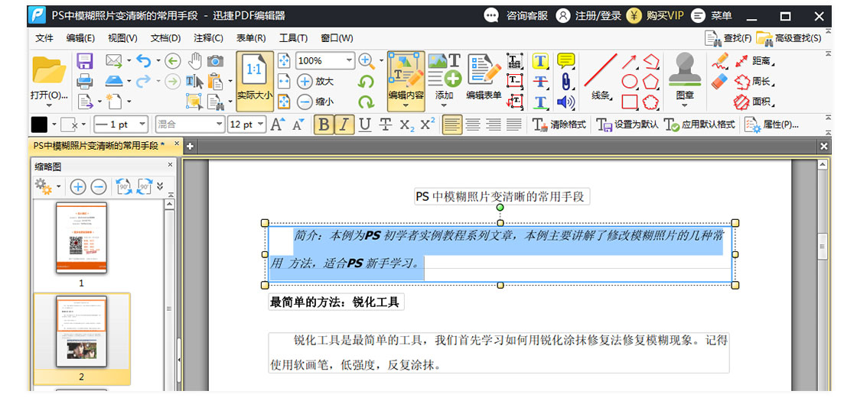Select the red arrow drawing tool
The width and height of the screenshot is (857, 420).
(629, 61)
